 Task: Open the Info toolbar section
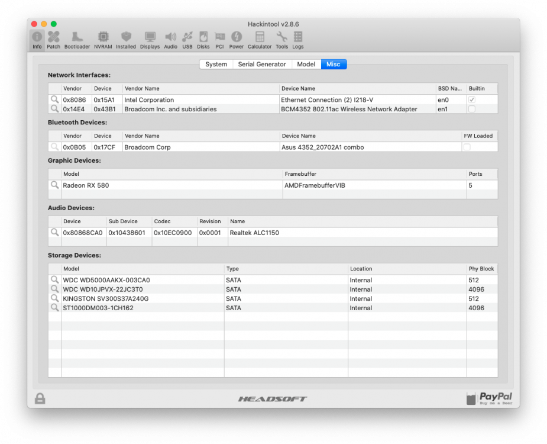(x=37, y=40)
